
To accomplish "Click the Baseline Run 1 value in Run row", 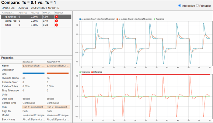I will click(33, 107).
